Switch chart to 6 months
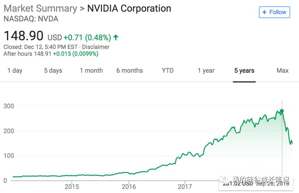Viewport: 299px width, 193px height. [x=129, y=70]
